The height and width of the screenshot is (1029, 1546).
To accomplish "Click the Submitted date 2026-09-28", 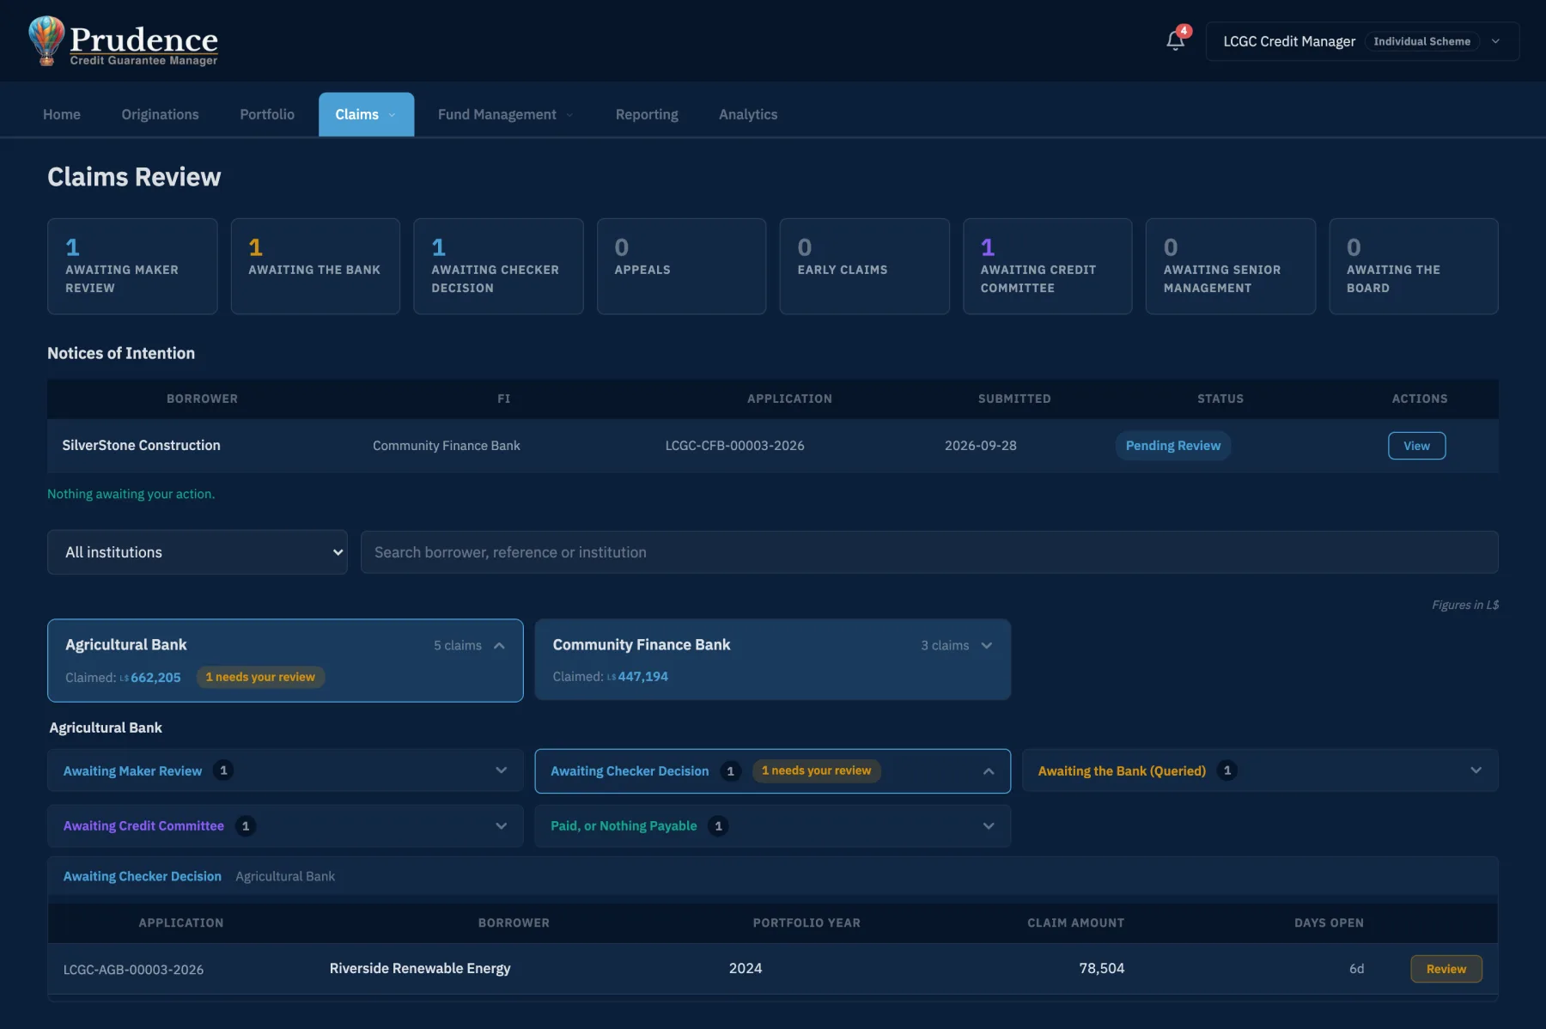I will coord(980,446).
